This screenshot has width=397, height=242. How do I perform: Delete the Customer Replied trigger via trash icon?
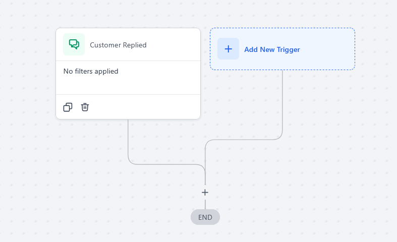tap(85, 107)
